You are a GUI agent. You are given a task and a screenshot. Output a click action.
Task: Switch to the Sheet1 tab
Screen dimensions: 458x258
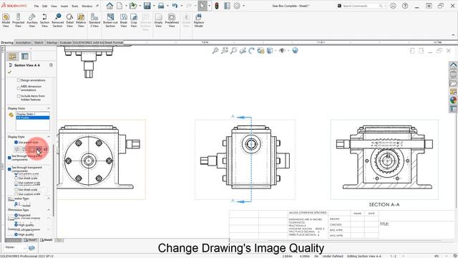[30, 240]
